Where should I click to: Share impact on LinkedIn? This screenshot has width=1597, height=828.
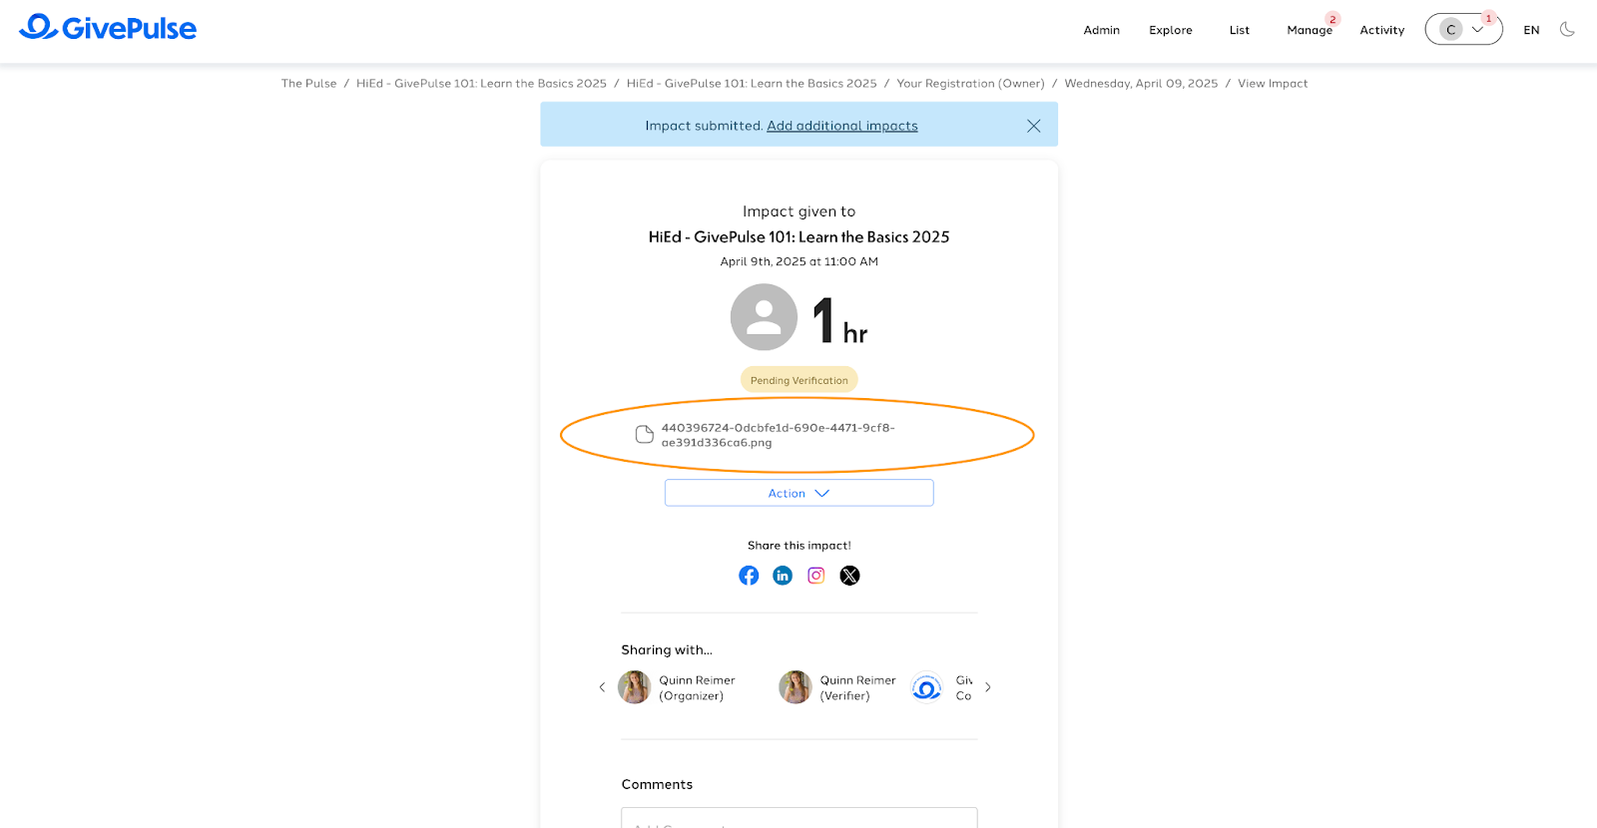pos(783,576)
